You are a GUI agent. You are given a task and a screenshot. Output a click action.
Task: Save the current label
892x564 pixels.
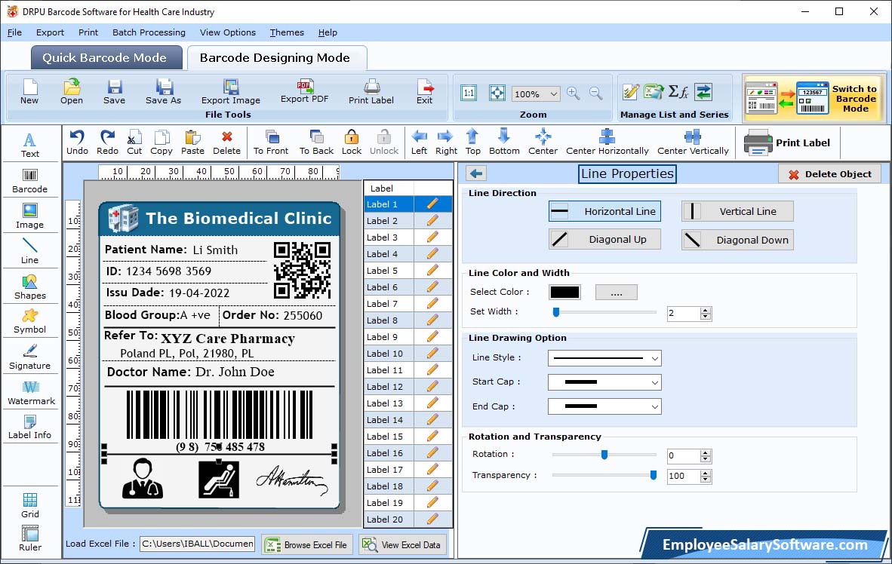pos(115,91)
